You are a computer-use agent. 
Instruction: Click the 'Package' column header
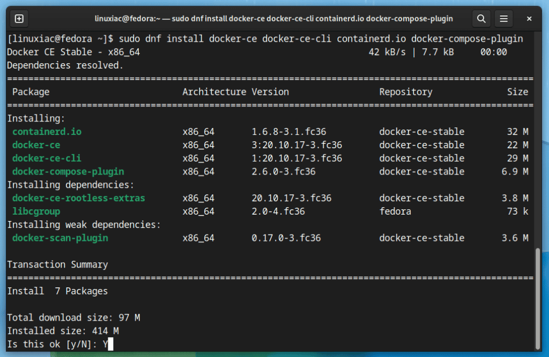[x=31, y=92]
